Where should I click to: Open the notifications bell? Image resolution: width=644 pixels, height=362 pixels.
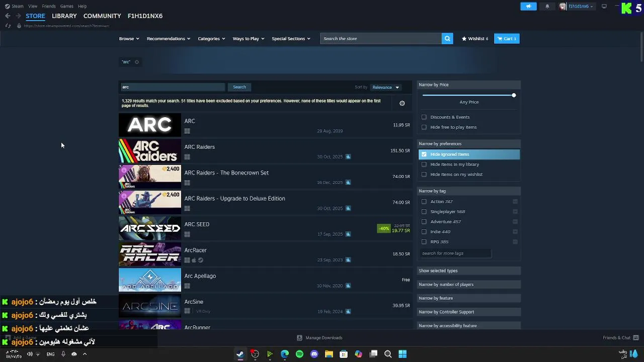[547, 7]
